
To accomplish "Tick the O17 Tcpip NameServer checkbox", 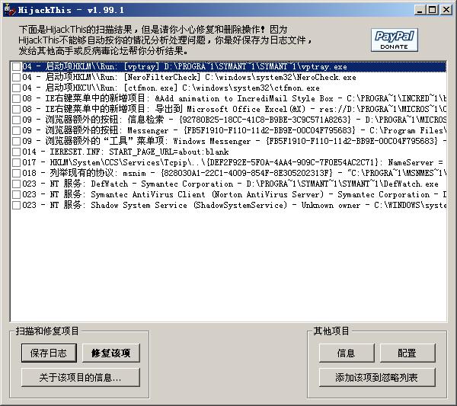I will click(x=16, y=163).
